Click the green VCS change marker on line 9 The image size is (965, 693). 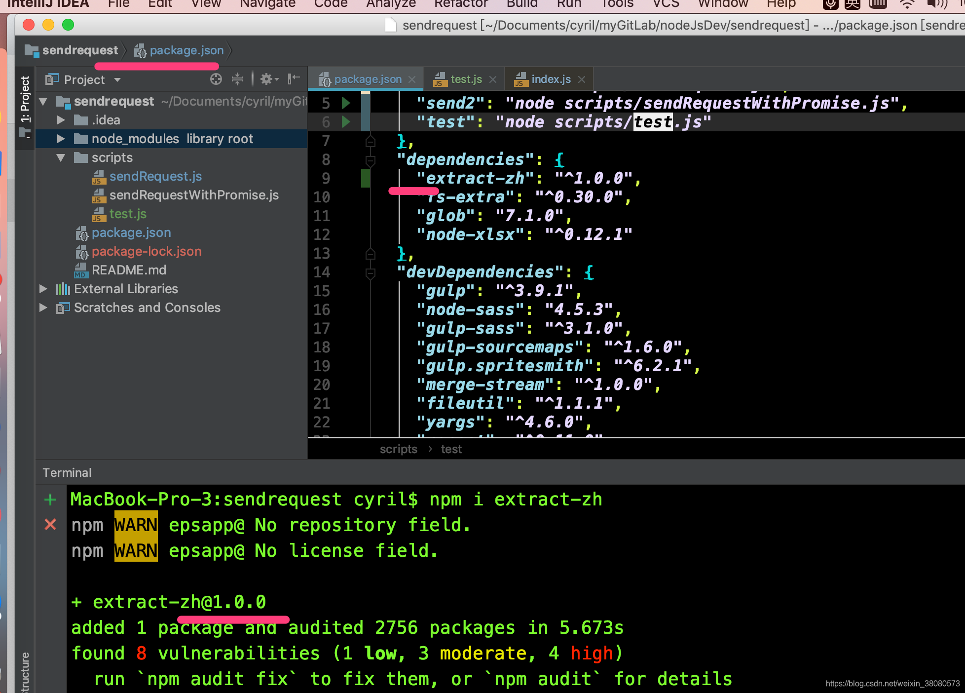[x=366, y=178]
